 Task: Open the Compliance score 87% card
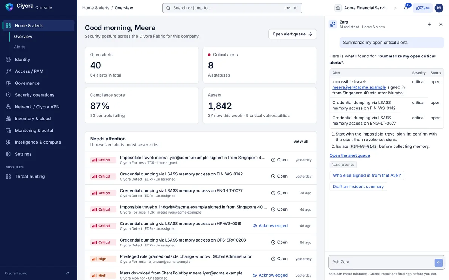(x=142, y=105)
